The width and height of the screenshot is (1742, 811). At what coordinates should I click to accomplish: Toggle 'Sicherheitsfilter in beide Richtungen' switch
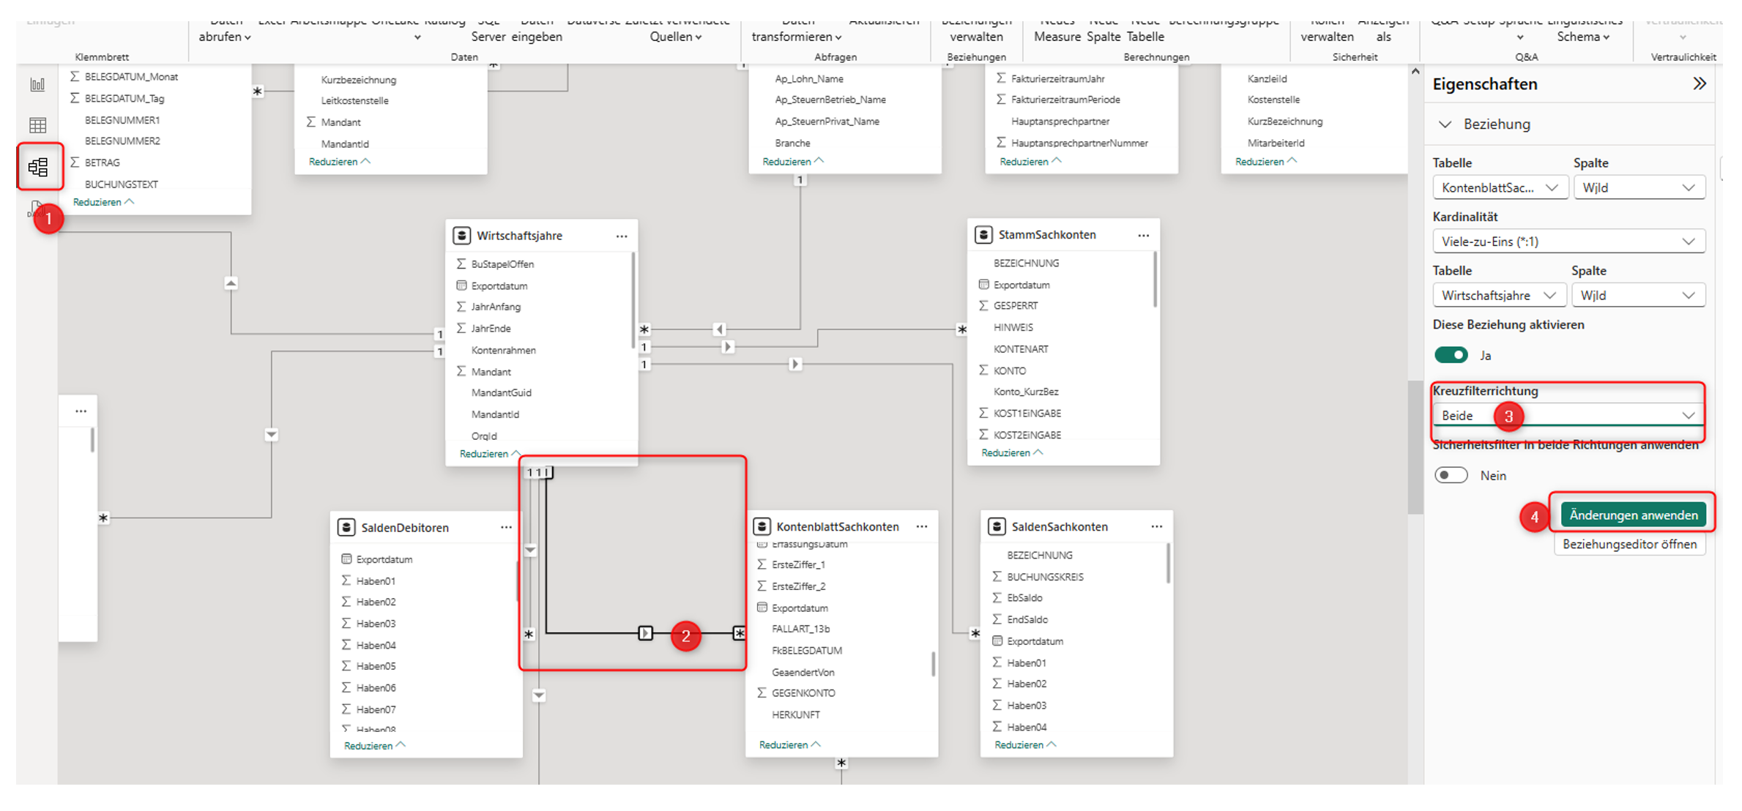pyautogui.click(x=1451, y=476)
